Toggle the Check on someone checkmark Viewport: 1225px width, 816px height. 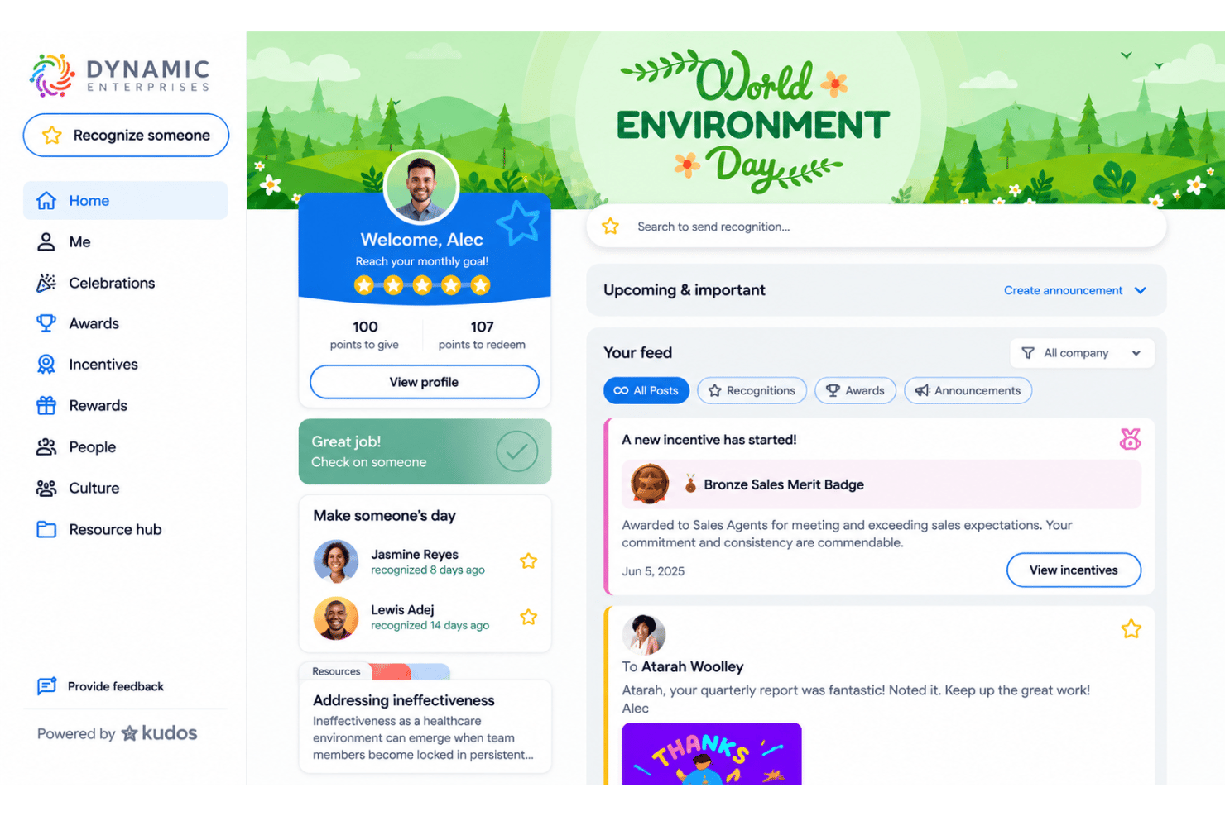click(516, 451)
